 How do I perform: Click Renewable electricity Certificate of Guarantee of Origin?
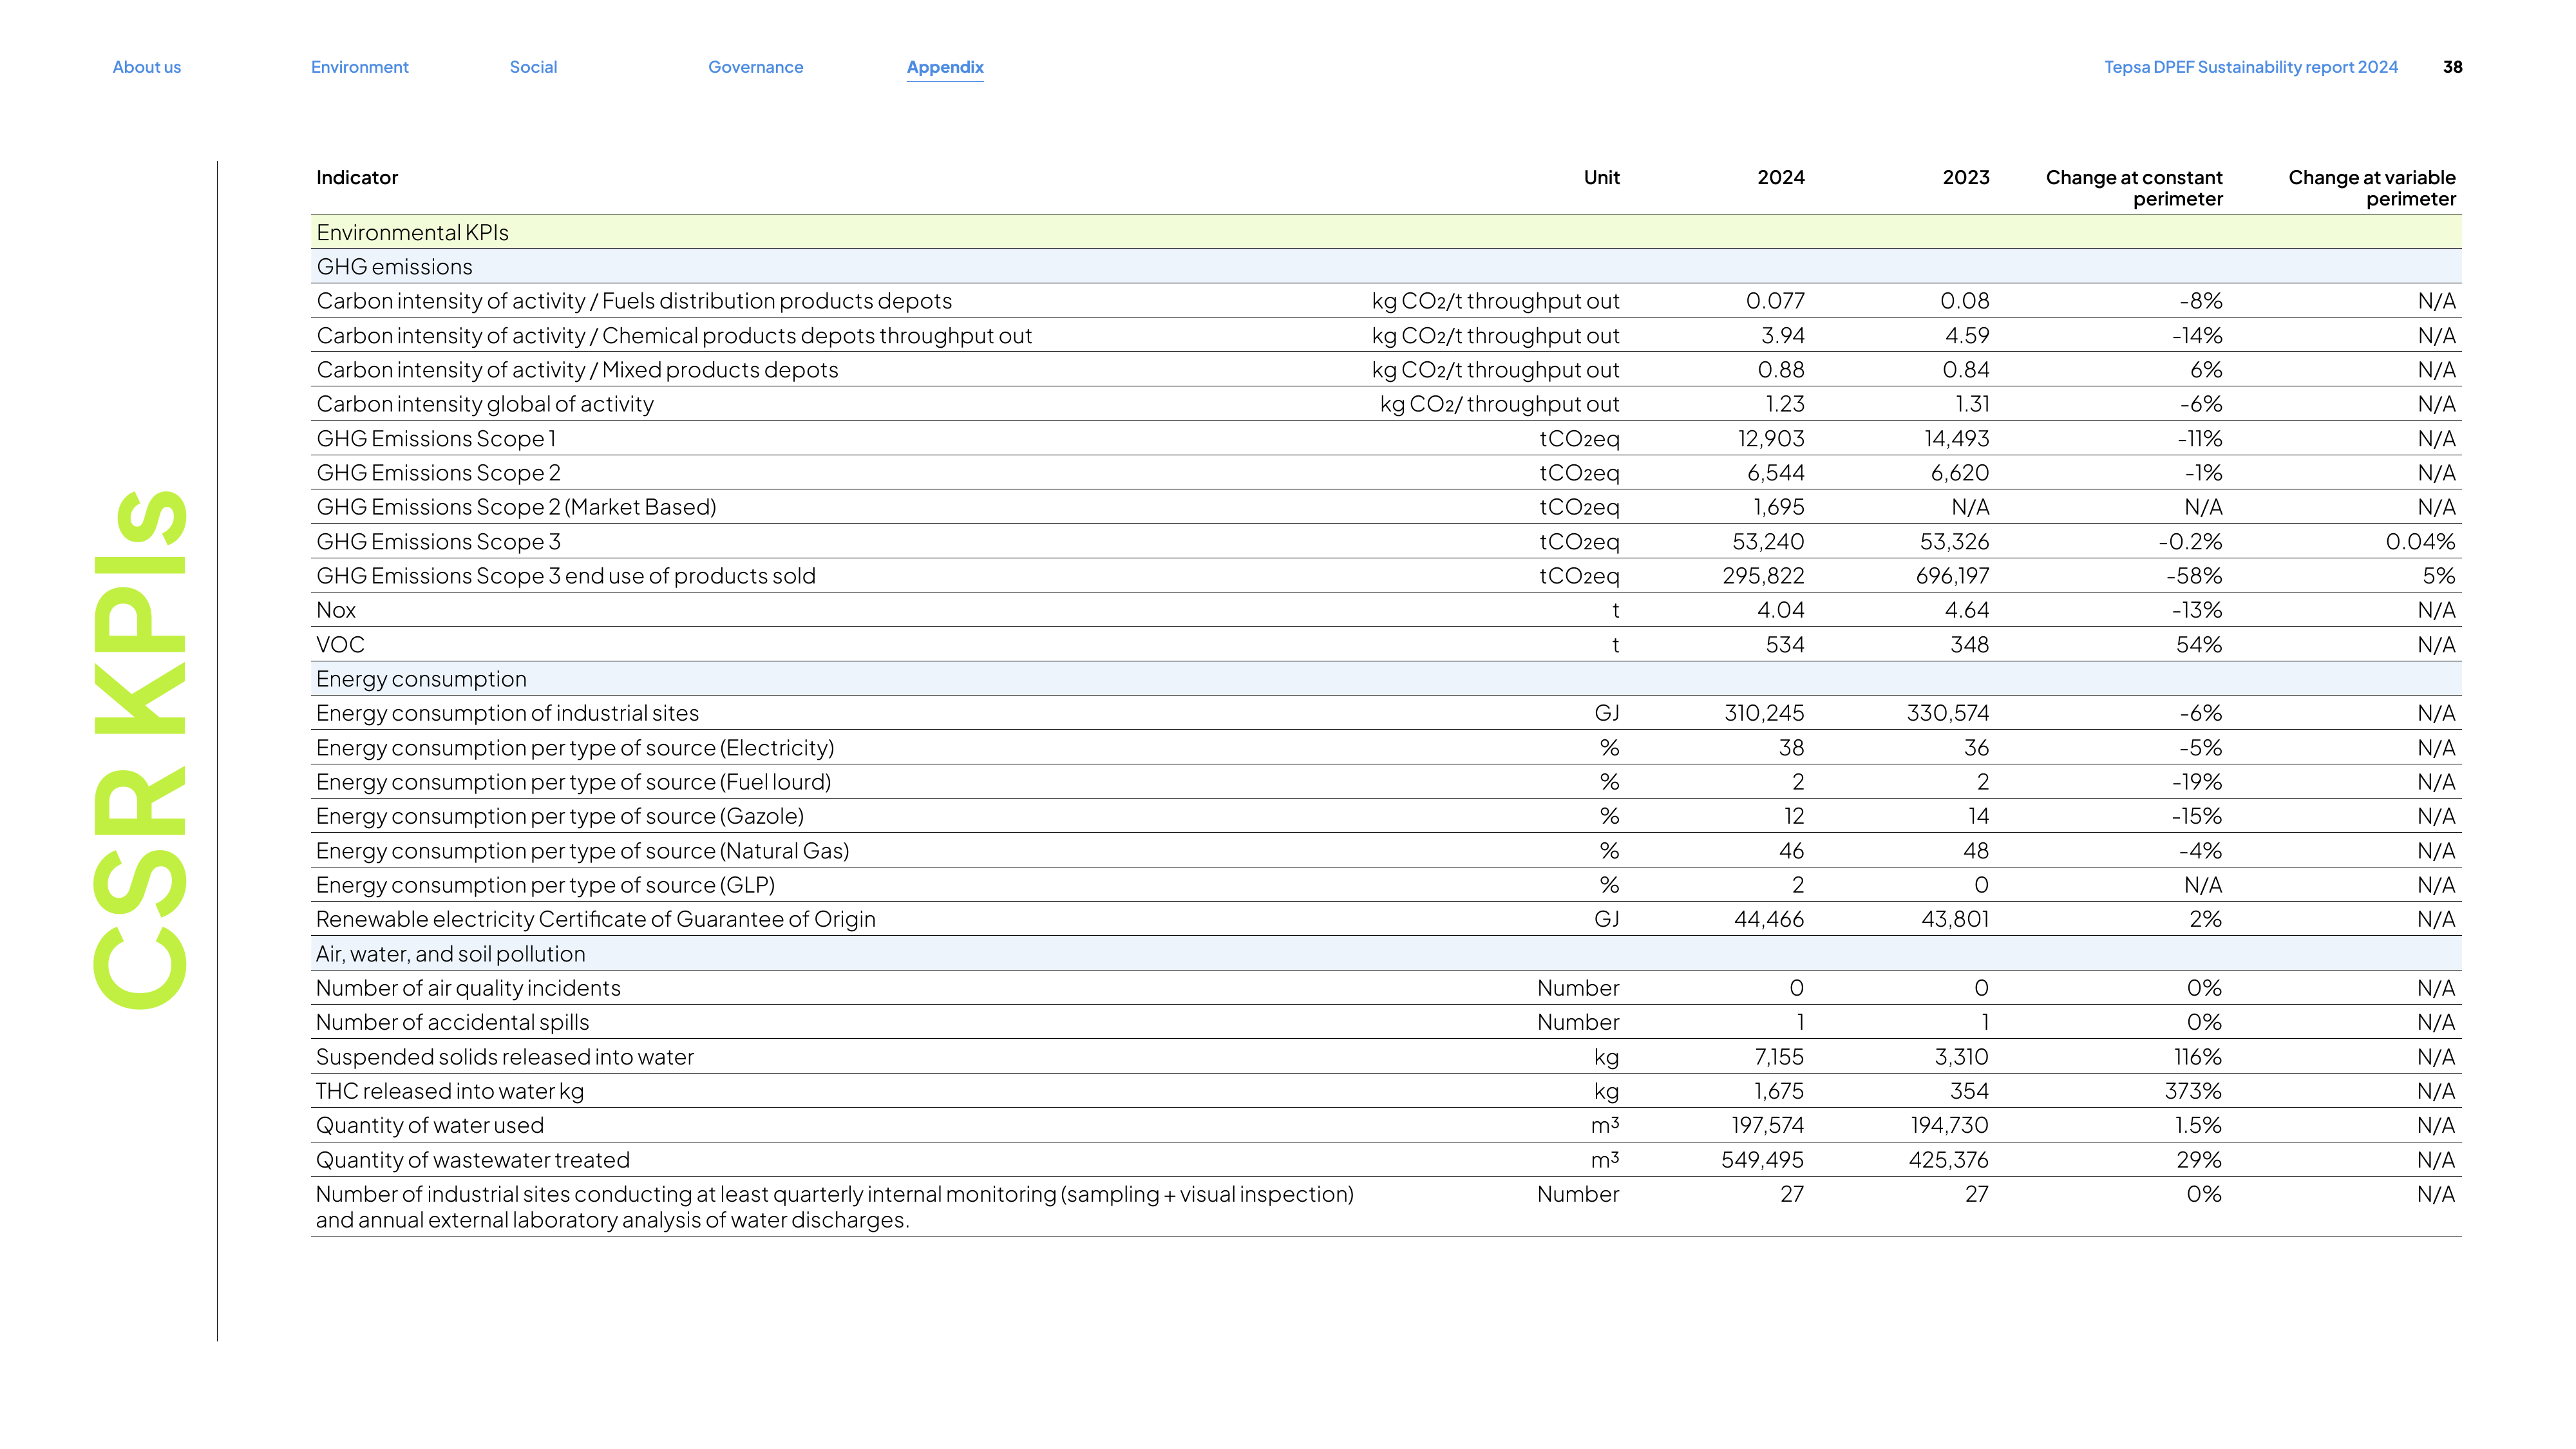click(x=595, y=919)
